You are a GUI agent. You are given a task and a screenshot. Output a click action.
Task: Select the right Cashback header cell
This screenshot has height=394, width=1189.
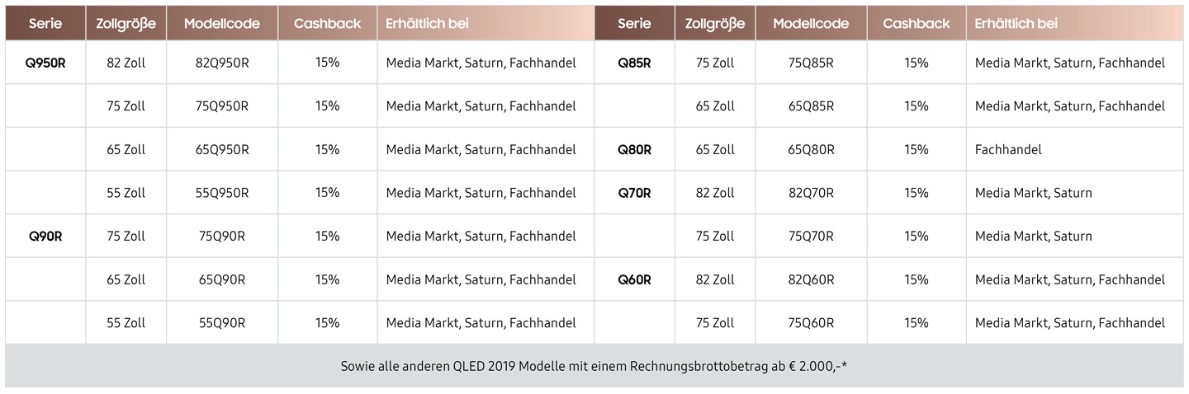pyautogui.click(x=917, y=24)
